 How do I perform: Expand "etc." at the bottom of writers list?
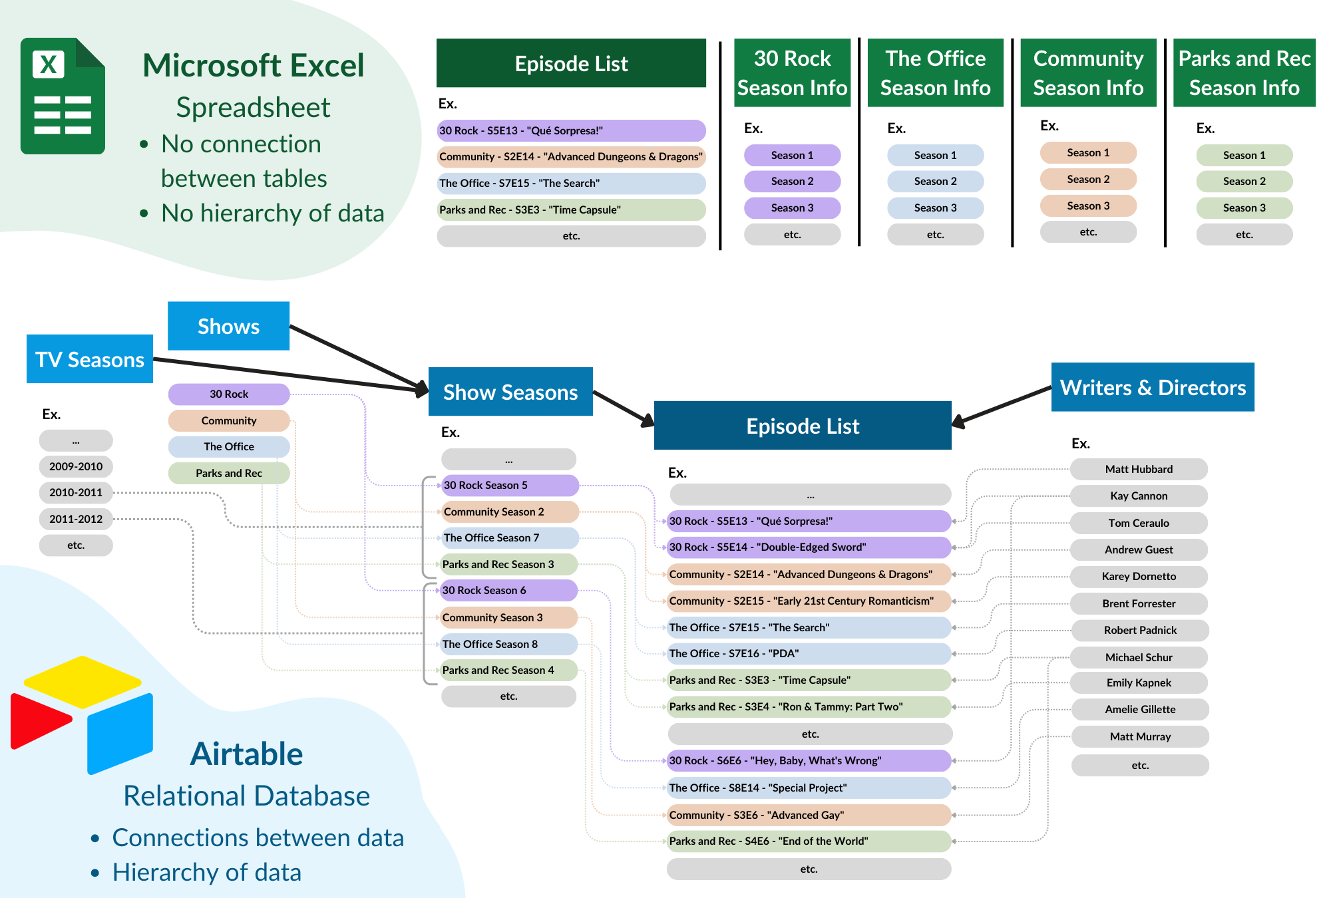point(1139,765)
